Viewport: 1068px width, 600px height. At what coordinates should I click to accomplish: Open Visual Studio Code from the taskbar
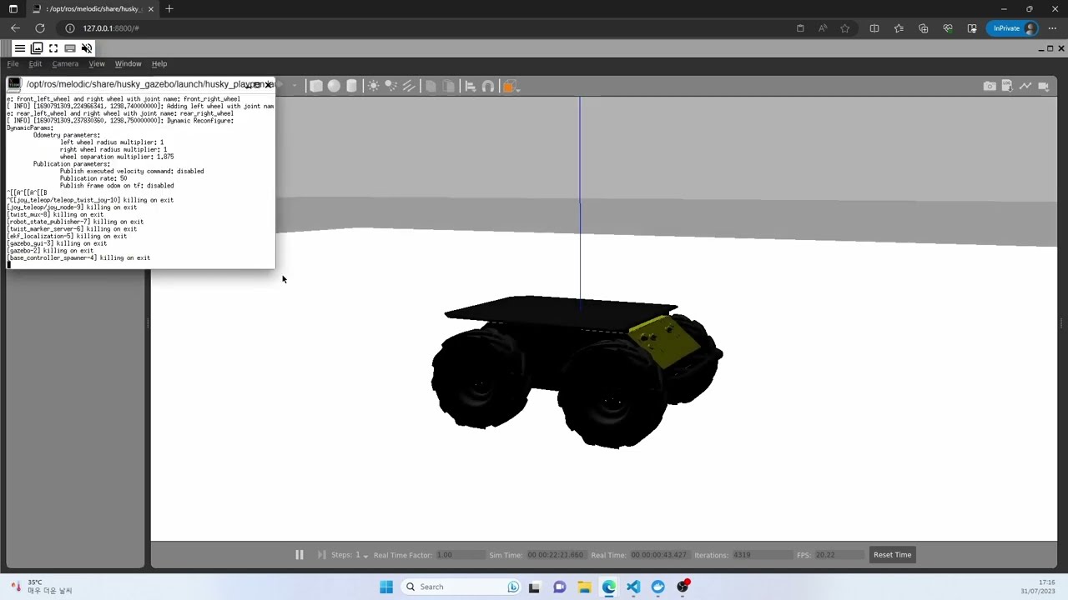point(633,587)
